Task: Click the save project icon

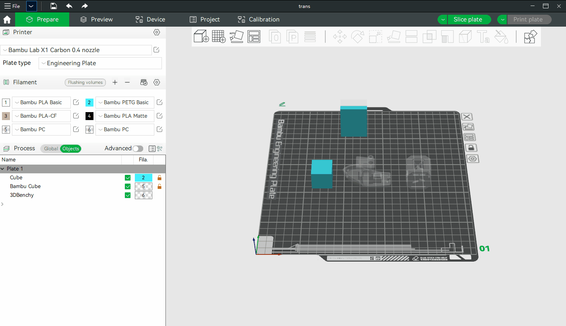Action: coord(54,6)
